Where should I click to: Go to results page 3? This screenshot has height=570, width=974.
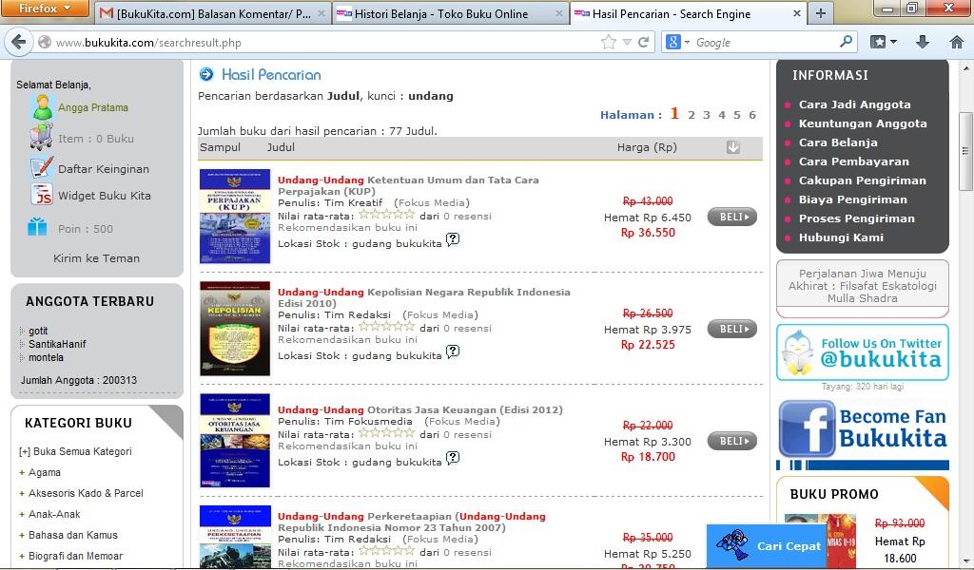pos(707,115)
